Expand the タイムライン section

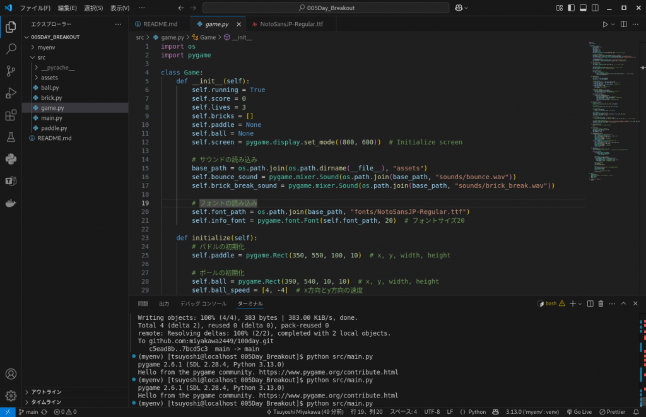76,402
